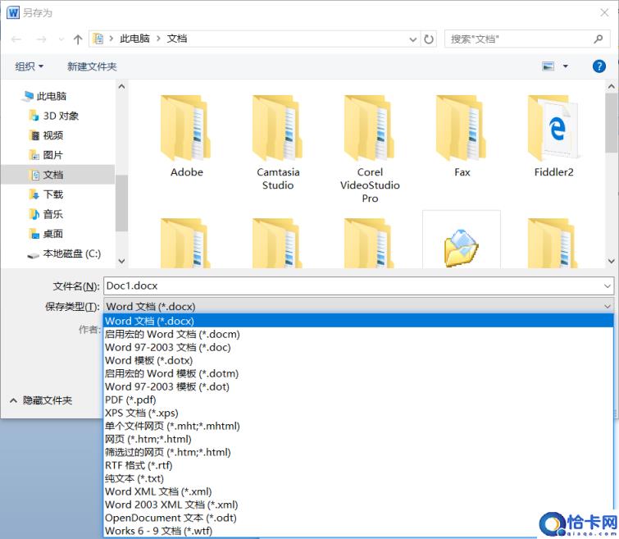
Task: Choose Word 文档 (*.docx) format
Action: coord(358,321)
